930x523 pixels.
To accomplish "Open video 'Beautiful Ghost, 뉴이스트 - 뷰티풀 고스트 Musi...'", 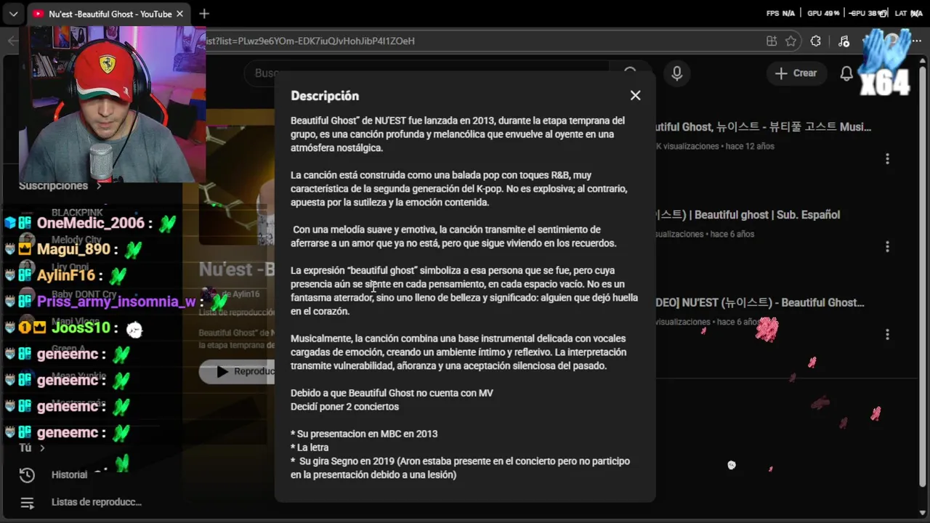I will coord(763,127).
